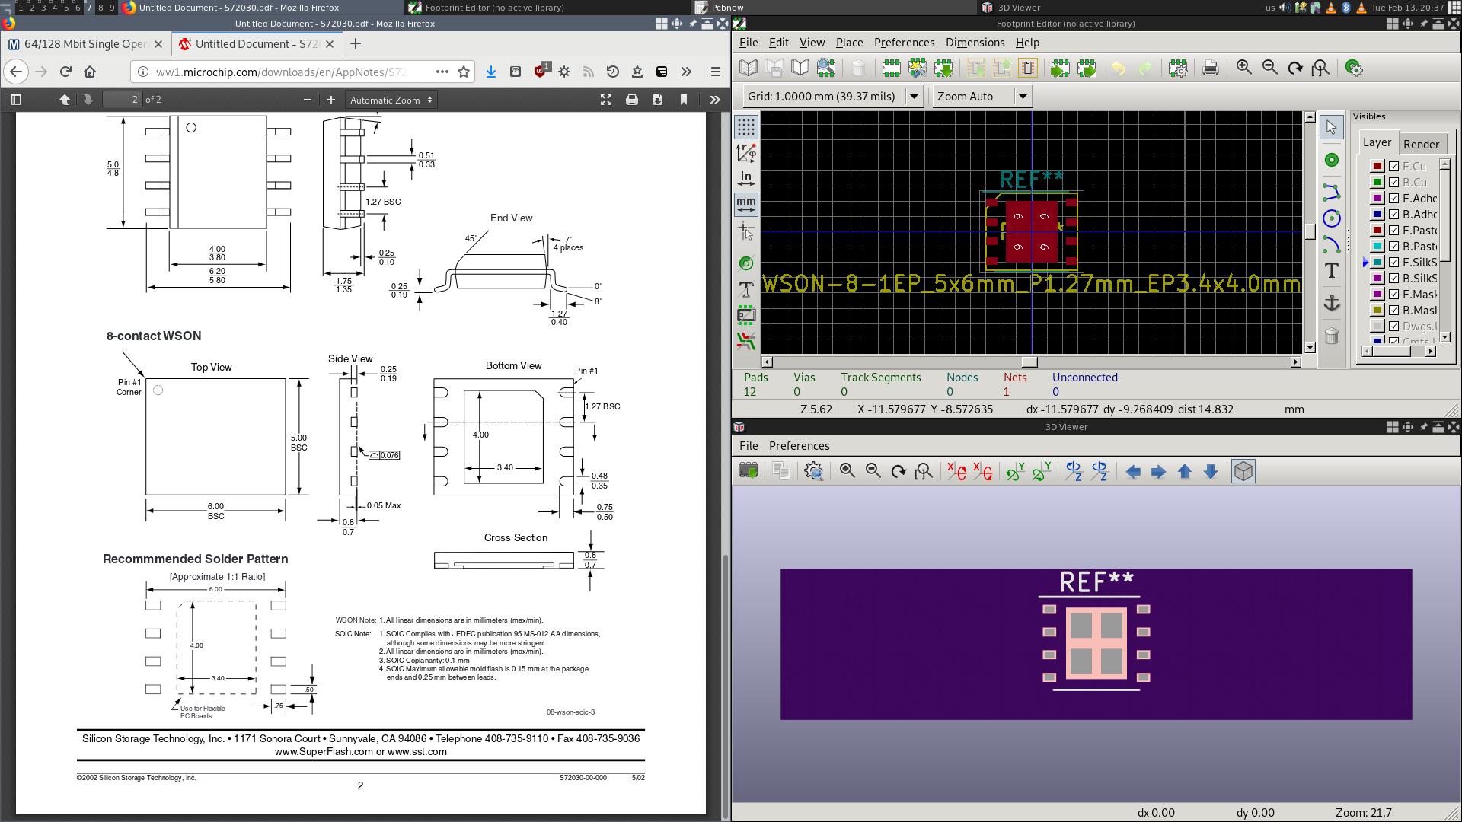This screenshot has width=1462, height=822.
Task: Disable the F.Mask layer checkbox
Action: 1393,295
